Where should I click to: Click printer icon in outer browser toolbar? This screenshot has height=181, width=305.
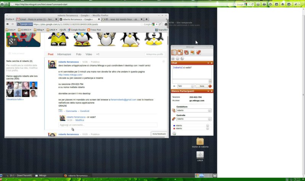point(264,4)
